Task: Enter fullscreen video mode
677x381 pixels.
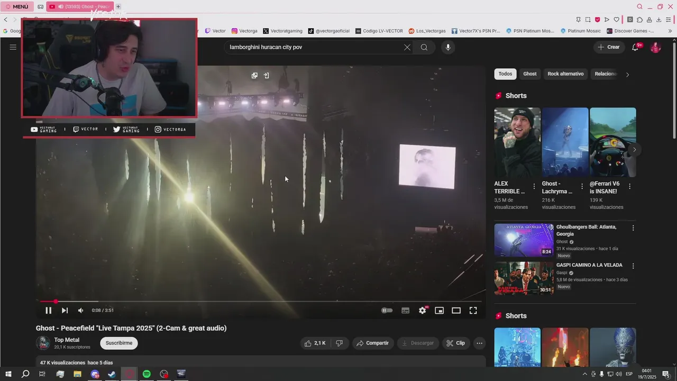Action: click(x=473, y=311)
